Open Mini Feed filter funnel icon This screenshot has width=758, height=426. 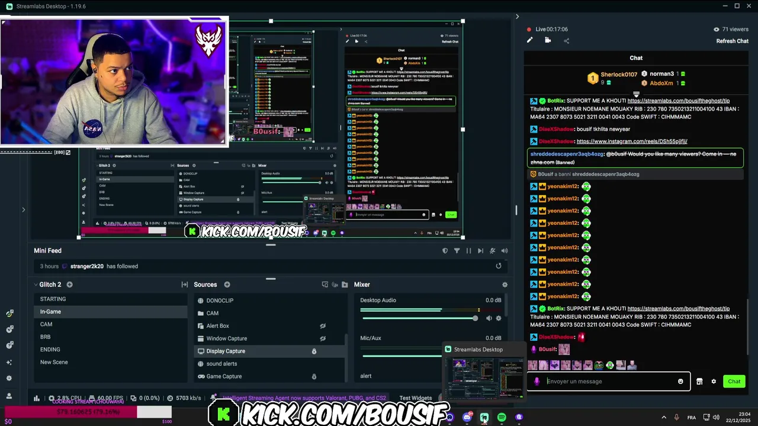point(457,251)
